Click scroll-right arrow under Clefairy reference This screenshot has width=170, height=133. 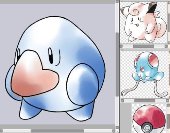(x=166, y=46)
